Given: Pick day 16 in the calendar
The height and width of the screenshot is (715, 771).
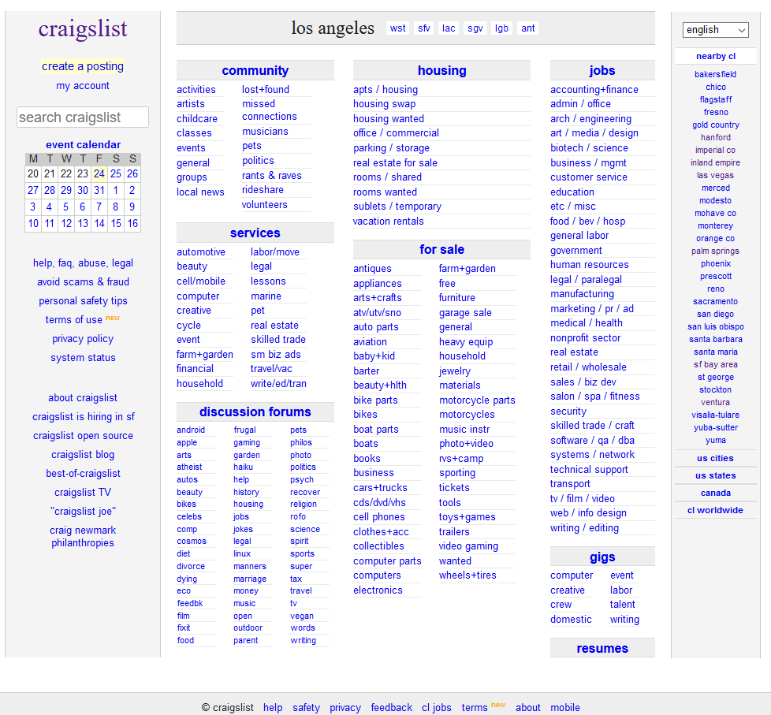Looking at the screenshot, I should (x=132, y=223).
